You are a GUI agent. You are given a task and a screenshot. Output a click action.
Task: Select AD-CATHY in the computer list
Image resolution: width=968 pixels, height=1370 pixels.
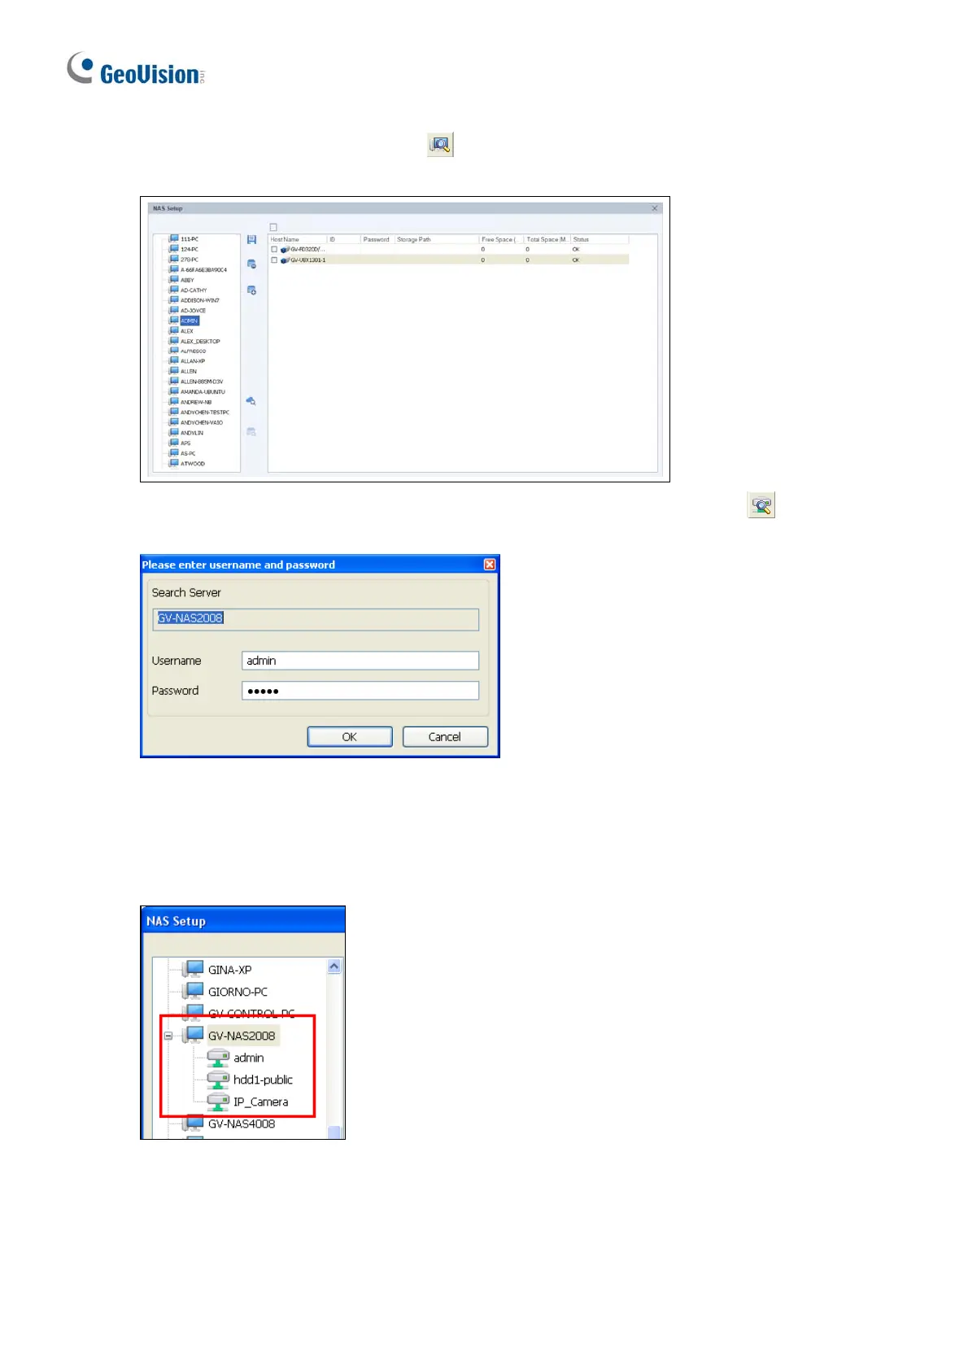[194, 290]
